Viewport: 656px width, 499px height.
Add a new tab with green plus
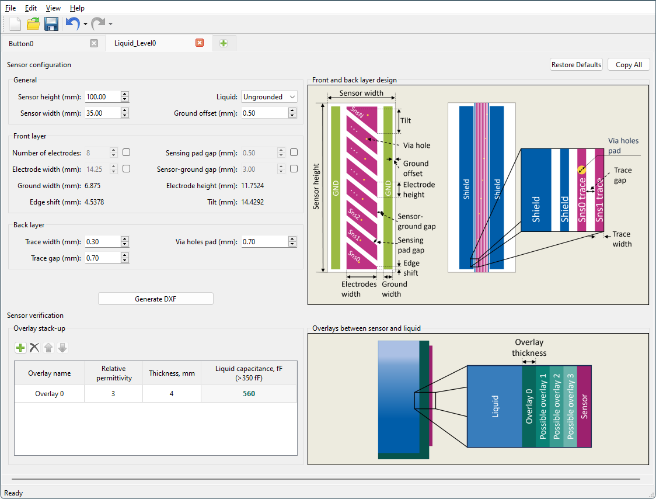(224, 43)
